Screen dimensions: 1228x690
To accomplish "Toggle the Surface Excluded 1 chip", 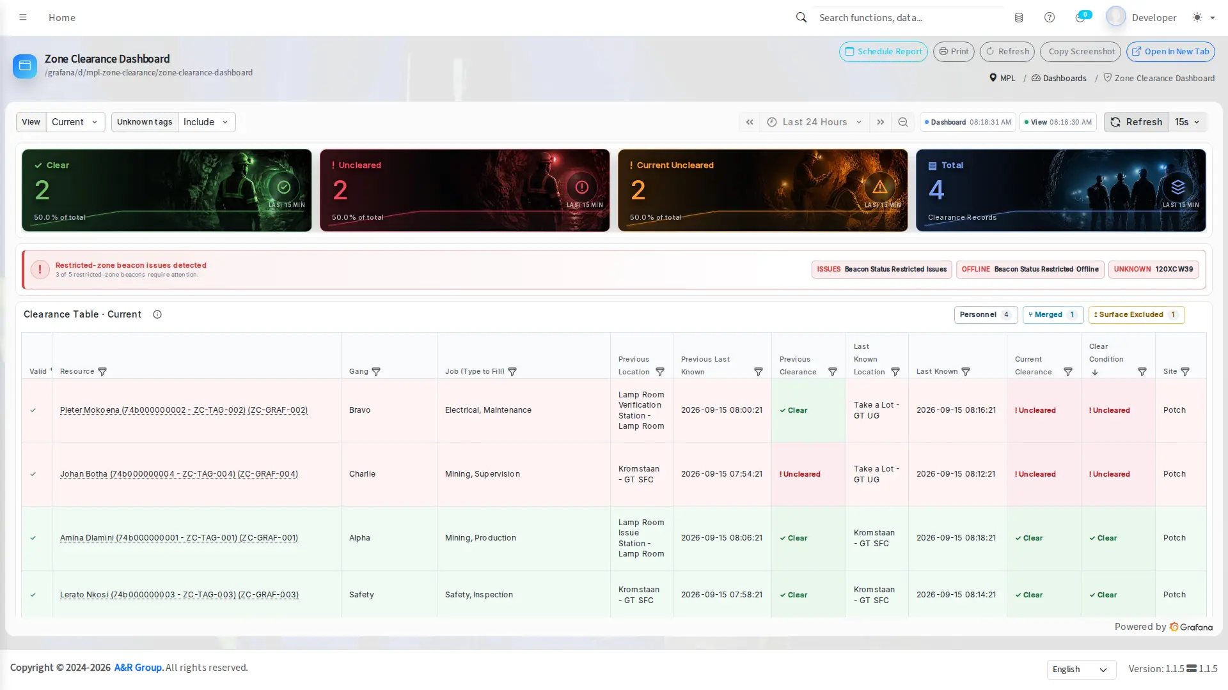I will (1137, 314).
